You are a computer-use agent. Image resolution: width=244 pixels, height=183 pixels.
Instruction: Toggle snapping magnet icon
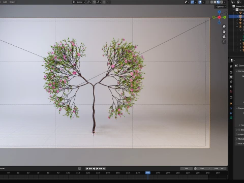pyautogui.click(x=95, y=2)
